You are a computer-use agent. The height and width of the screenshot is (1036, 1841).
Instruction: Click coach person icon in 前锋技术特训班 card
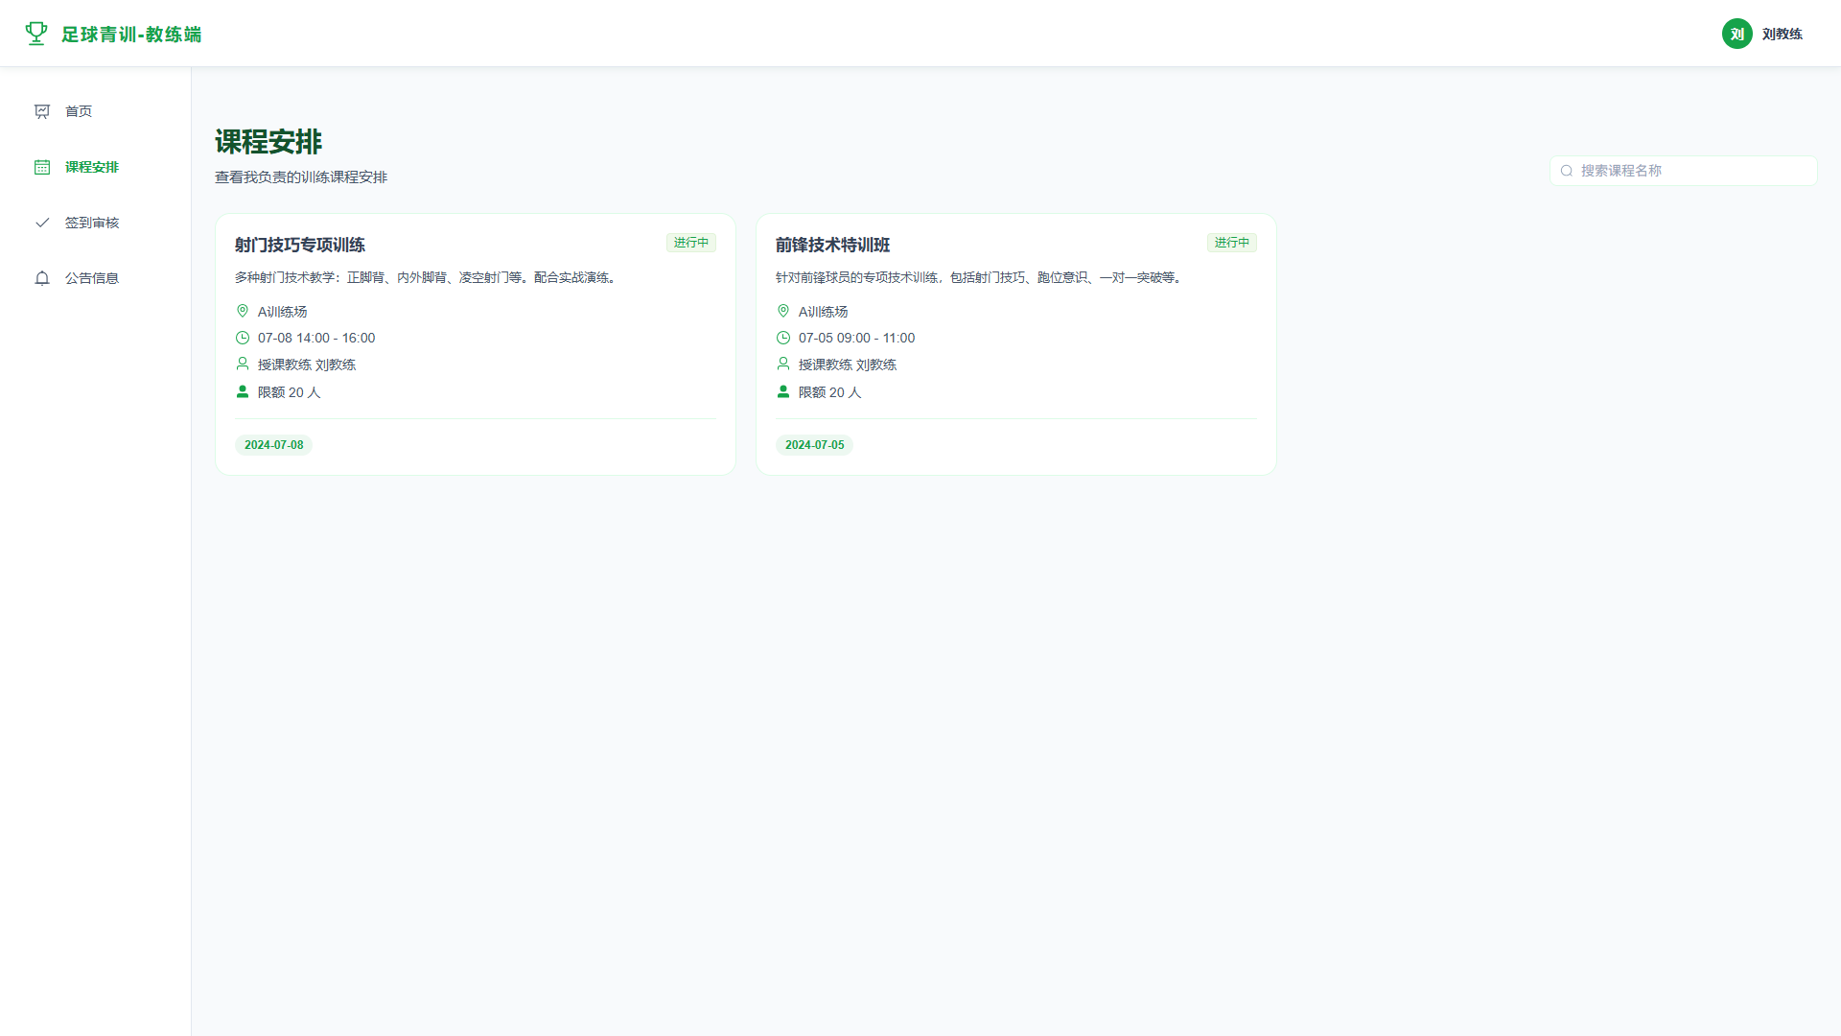coord(783,364)
